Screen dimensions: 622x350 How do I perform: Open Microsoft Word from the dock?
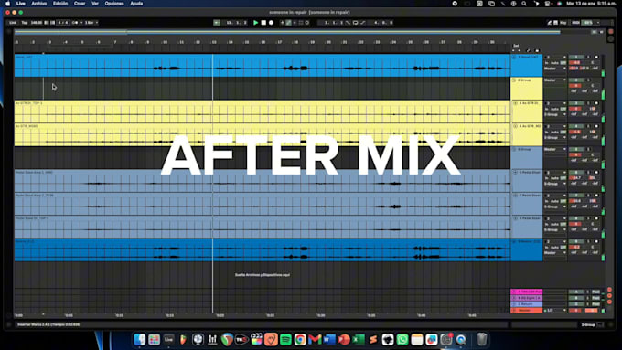tap(329, 339)
